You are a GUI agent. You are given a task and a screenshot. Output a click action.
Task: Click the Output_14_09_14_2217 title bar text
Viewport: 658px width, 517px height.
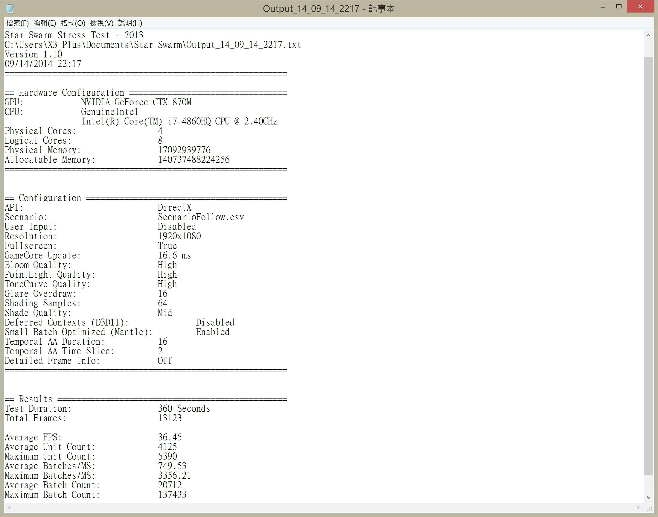tap(328, 8)
